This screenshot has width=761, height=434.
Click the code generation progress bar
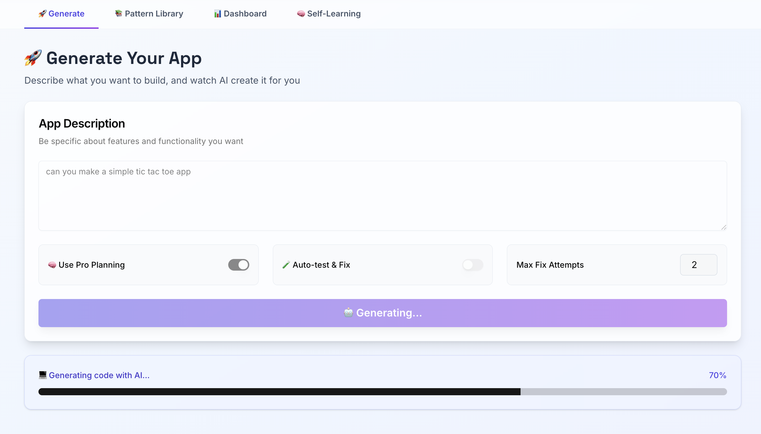[x=382, y=392]
